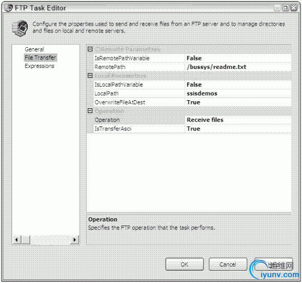The height and width of the screenshot is (283, 302).
Task: Close the FTP Task Editor window
Action: pos(294,8)
